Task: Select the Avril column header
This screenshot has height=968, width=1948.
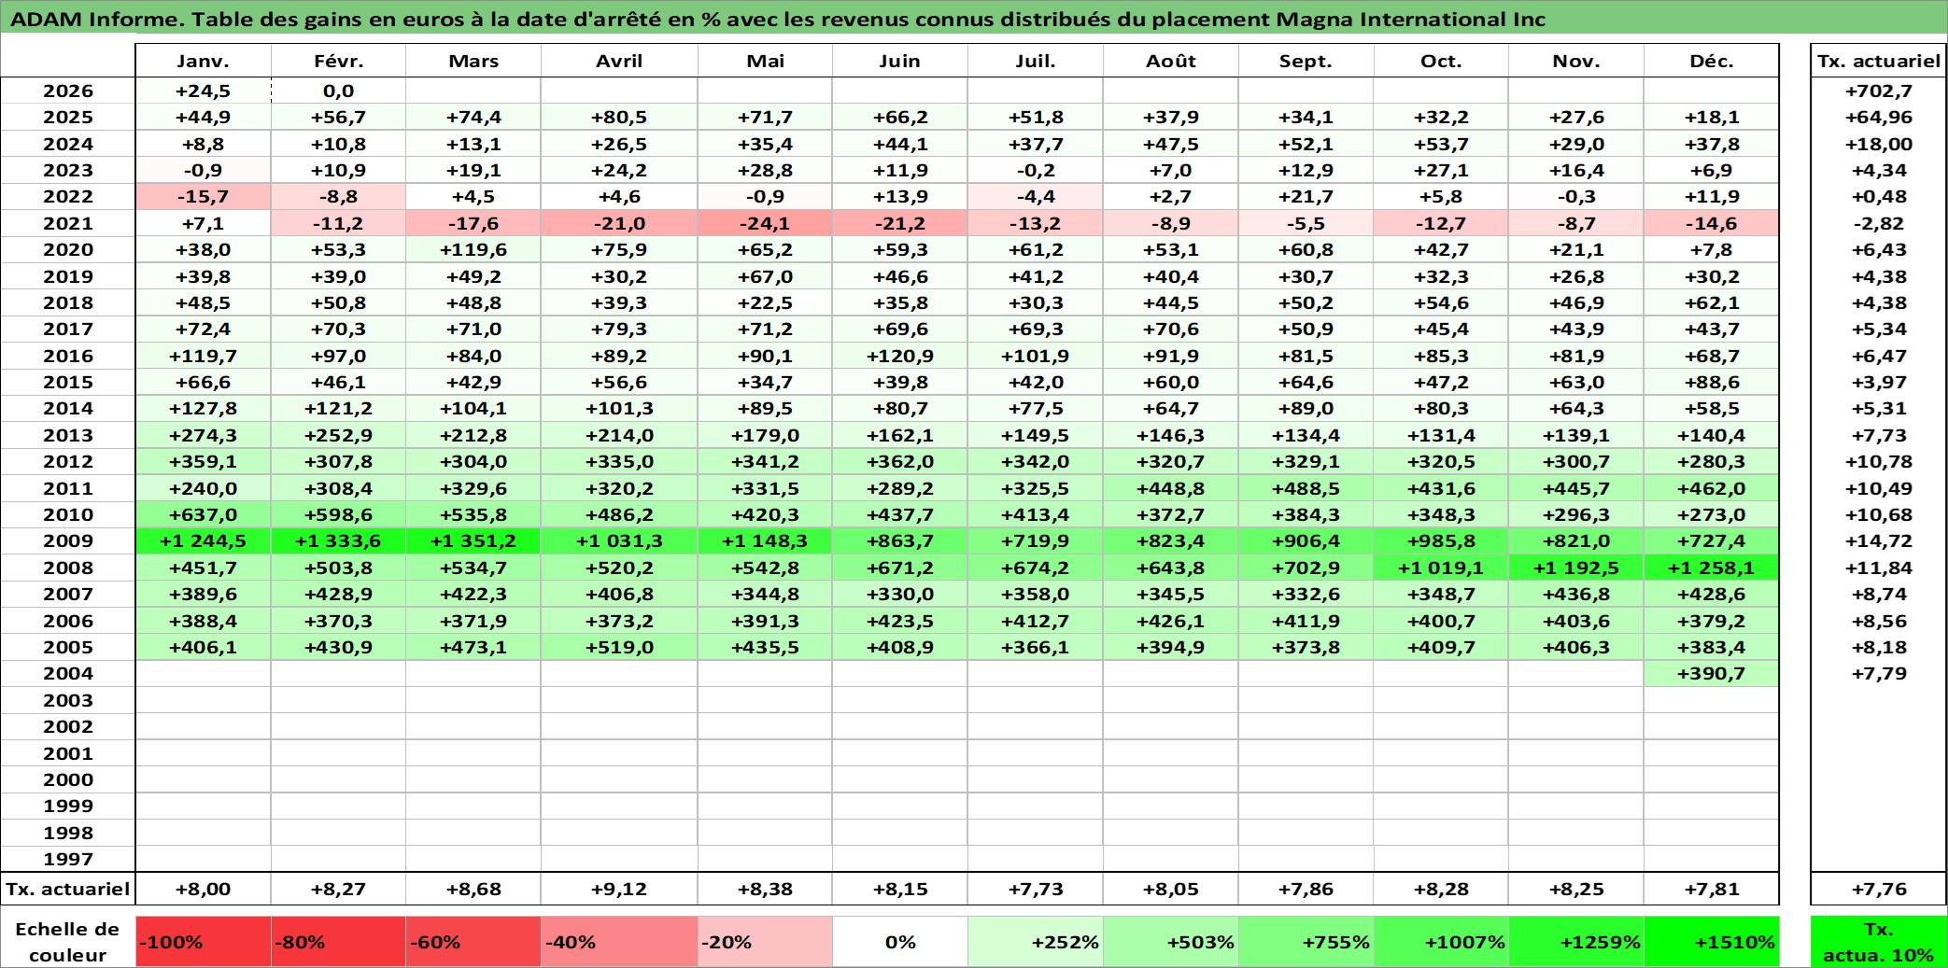Action: tap(619, 61)
